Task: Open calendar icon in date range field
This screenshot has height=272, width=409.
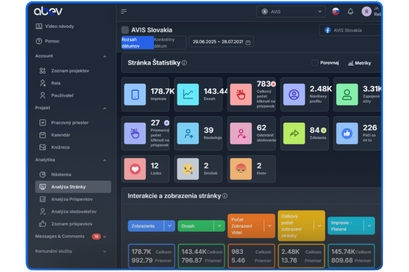Action: 248,42
